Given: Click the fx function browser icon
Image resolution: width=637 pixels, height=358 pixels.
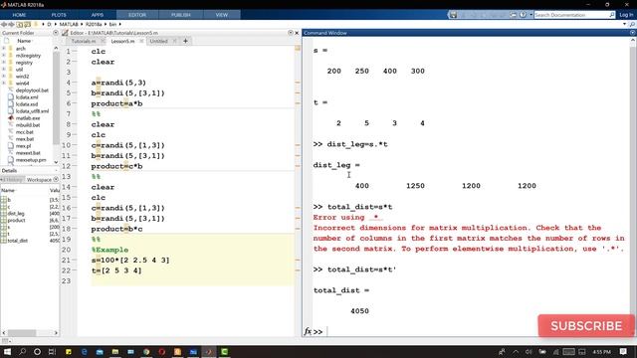Looking at the screenshot, I should tap(308, 331).
